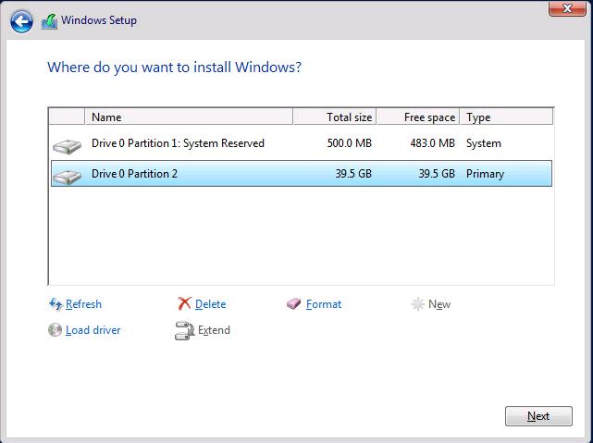Click 39.5 GB in Total size column
The height and width of the screenshot is (443, 593).
[353, 174]
